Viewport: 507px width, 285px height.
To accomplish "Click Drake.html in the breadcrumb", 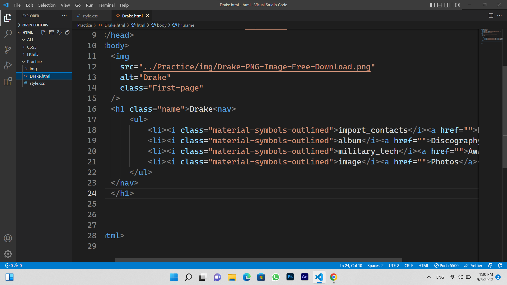I will pos(115,25).
